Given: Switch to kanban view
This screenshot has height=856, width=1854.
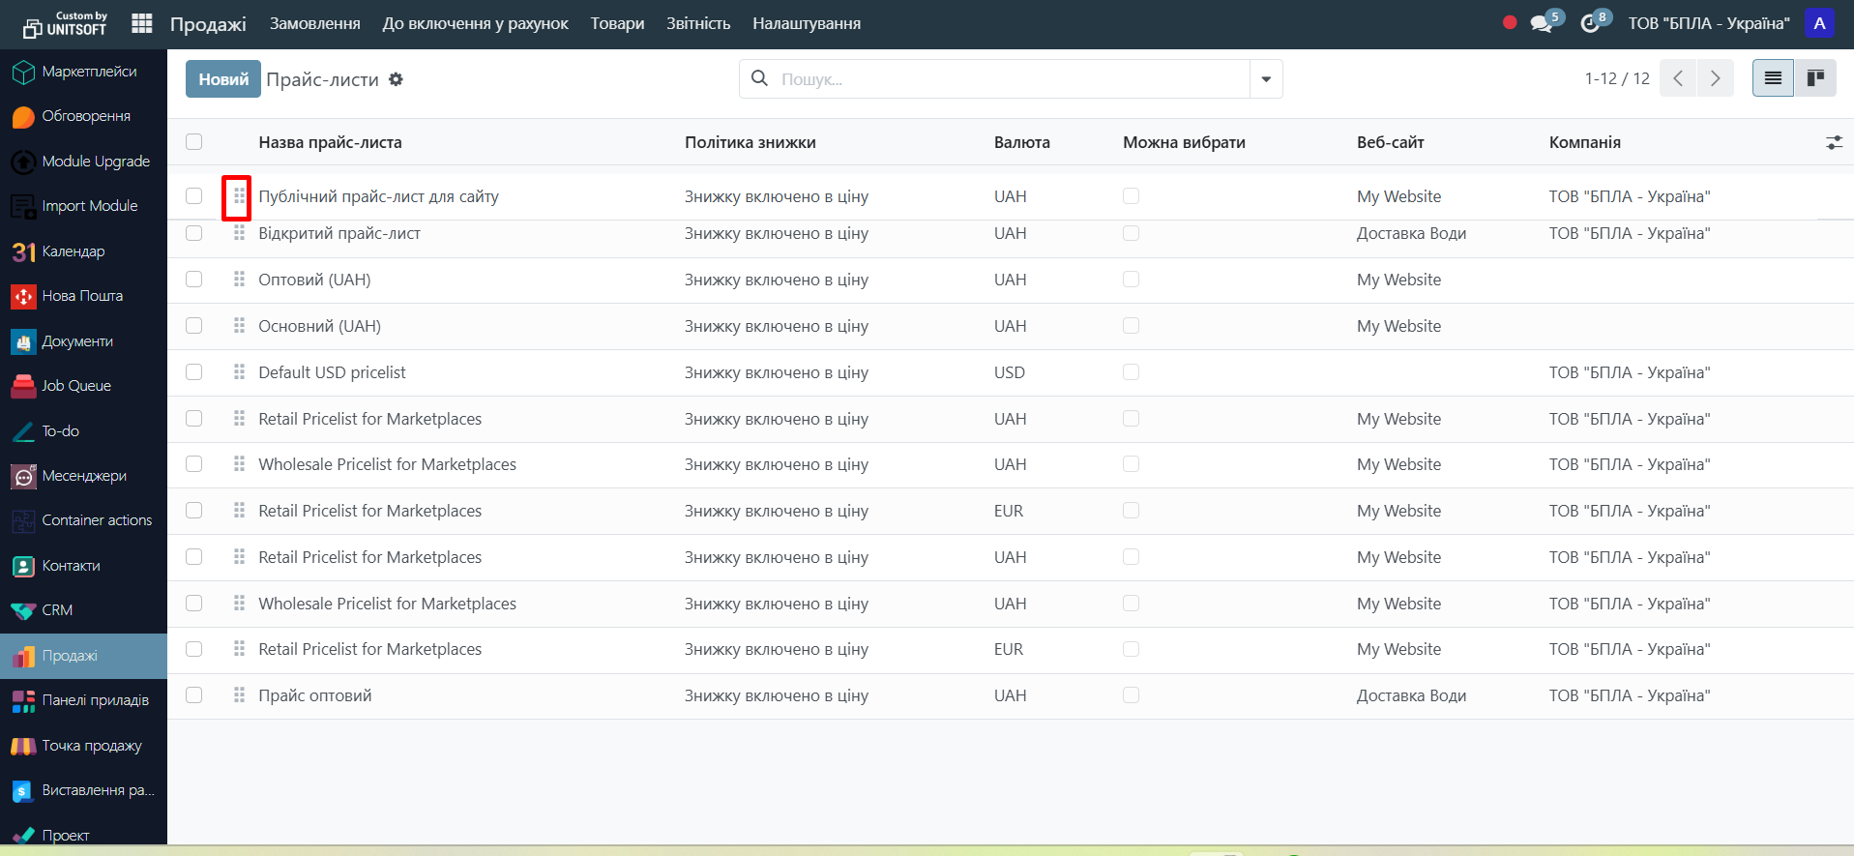Looking at the screenshot, I should point(1815,78).
